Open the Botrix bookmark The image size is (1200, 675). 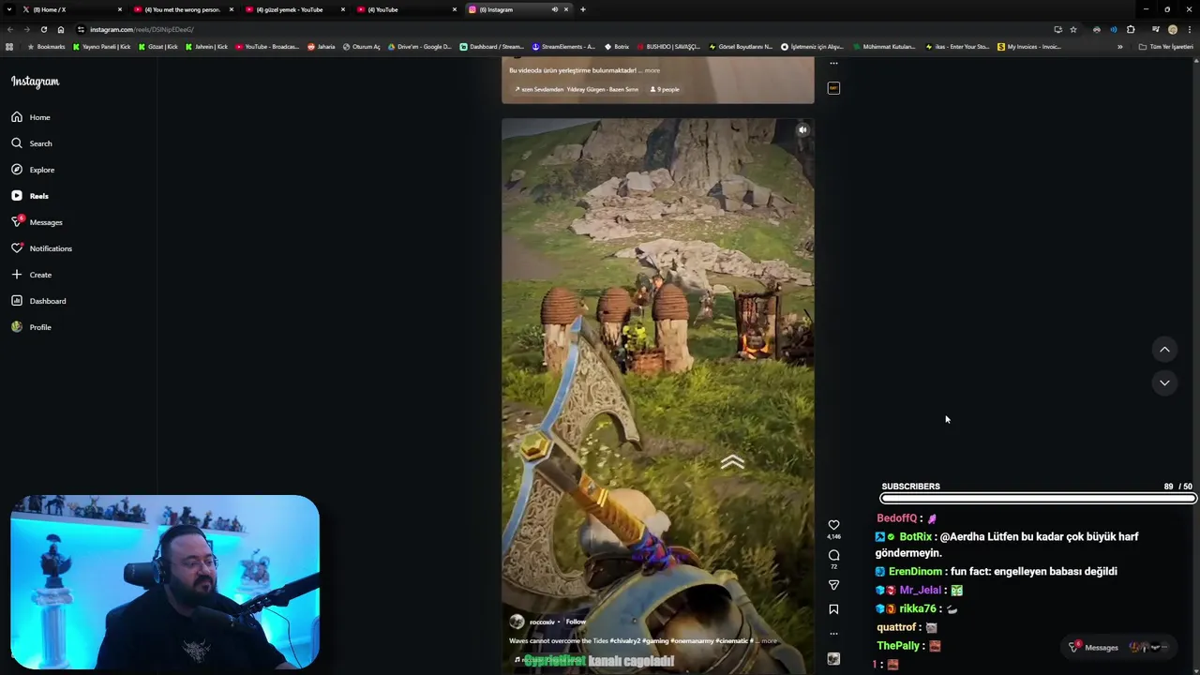click(617, 47)
